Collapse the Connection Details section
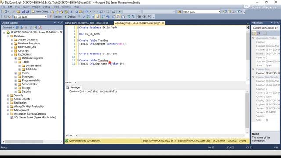Screen dimensions: 281x158 pyautogui.click(x=253, y=77)
